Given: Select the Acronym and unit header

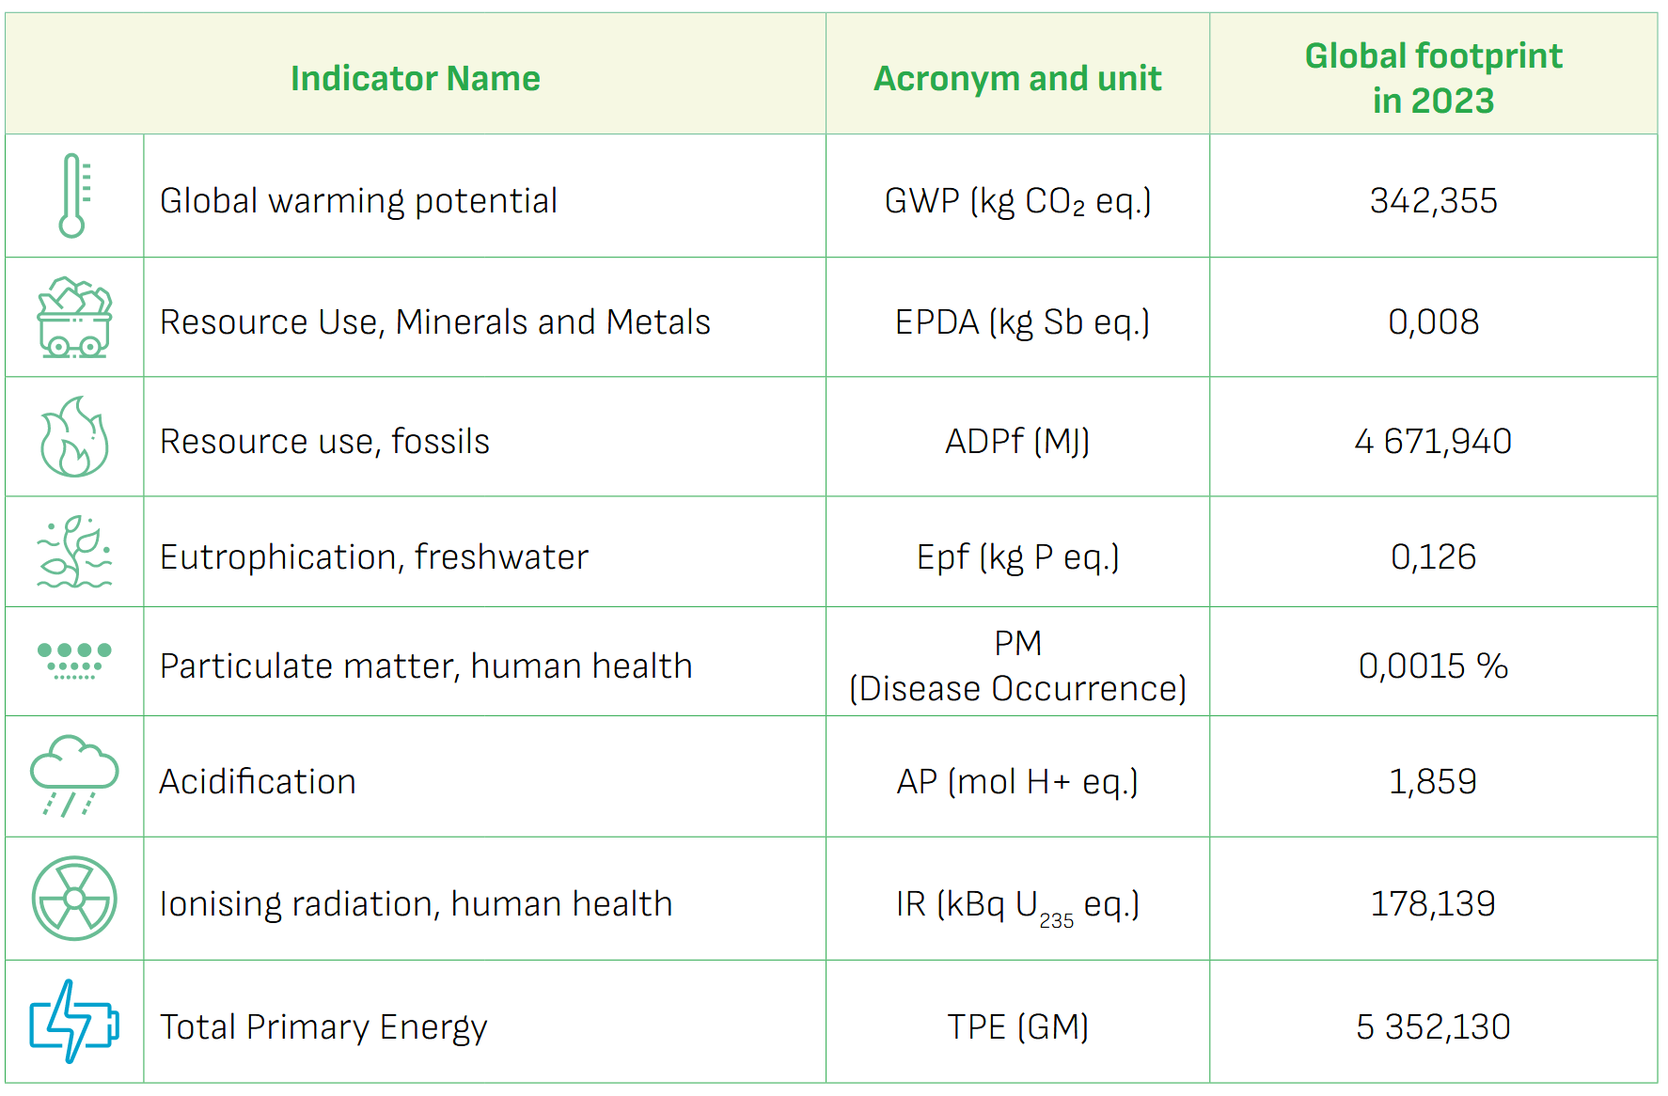Looking at the screenshot, I should coord(1017,78).
